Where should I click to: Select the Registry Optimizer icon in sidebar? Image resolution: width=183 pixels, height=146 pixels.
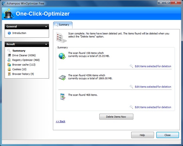9,60
